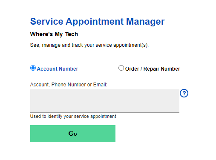Viewport: 216px width, 160px height.
Task: Click the green Go button
Action: pyautogui.click(x=73, y=134)
